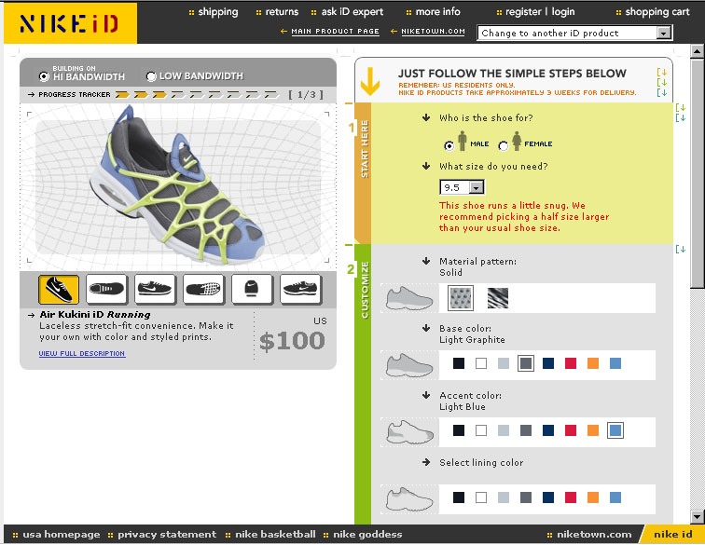Click the accent color shoe diagram icon
705x545 pixels.
coord(409,431)
